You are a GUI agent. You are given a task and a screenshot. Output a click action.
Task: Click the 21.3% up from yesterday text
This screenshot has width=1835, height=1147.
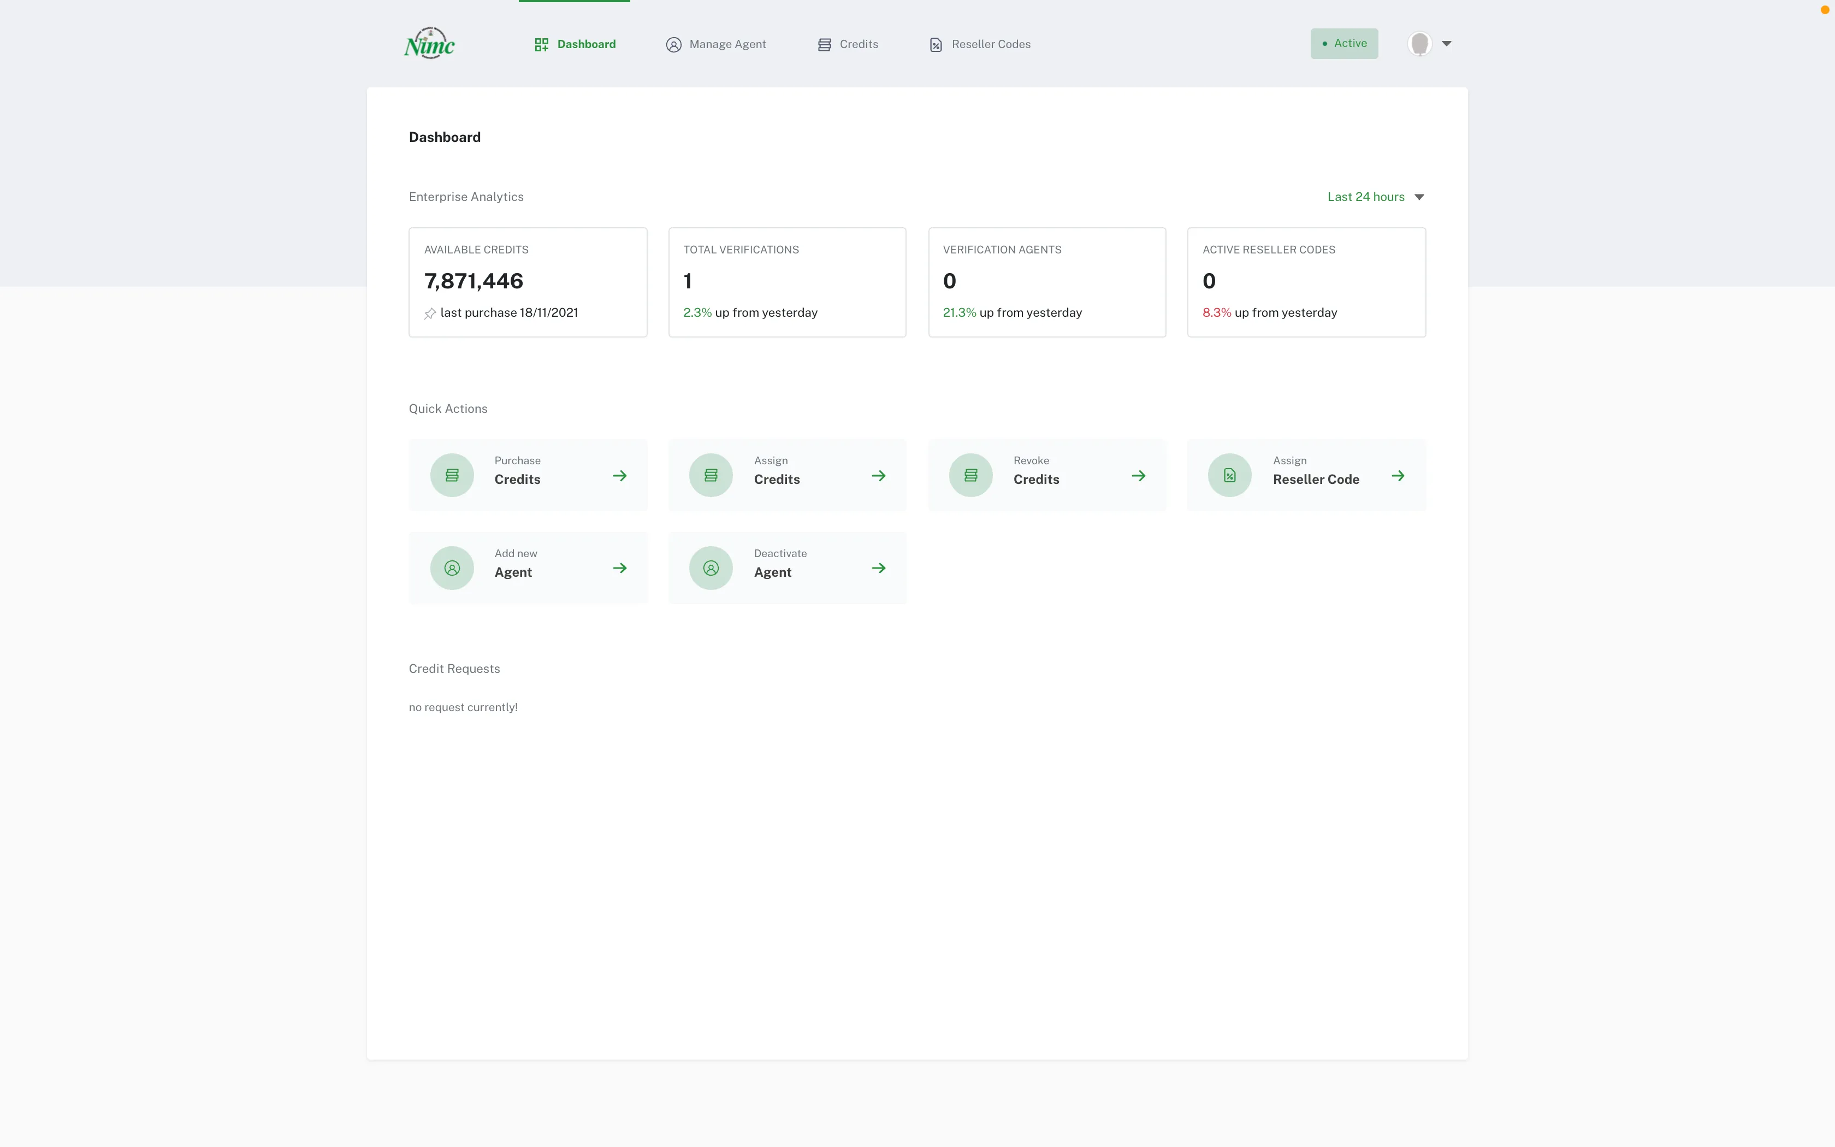pos(1013,312)
